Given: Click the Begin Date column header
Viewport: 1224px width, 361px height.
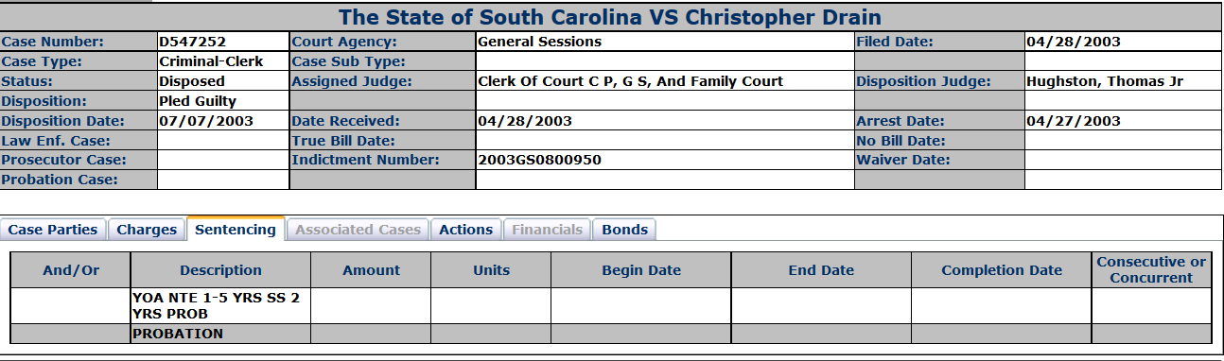Looking at the screenshot, I should click(641, 270).
